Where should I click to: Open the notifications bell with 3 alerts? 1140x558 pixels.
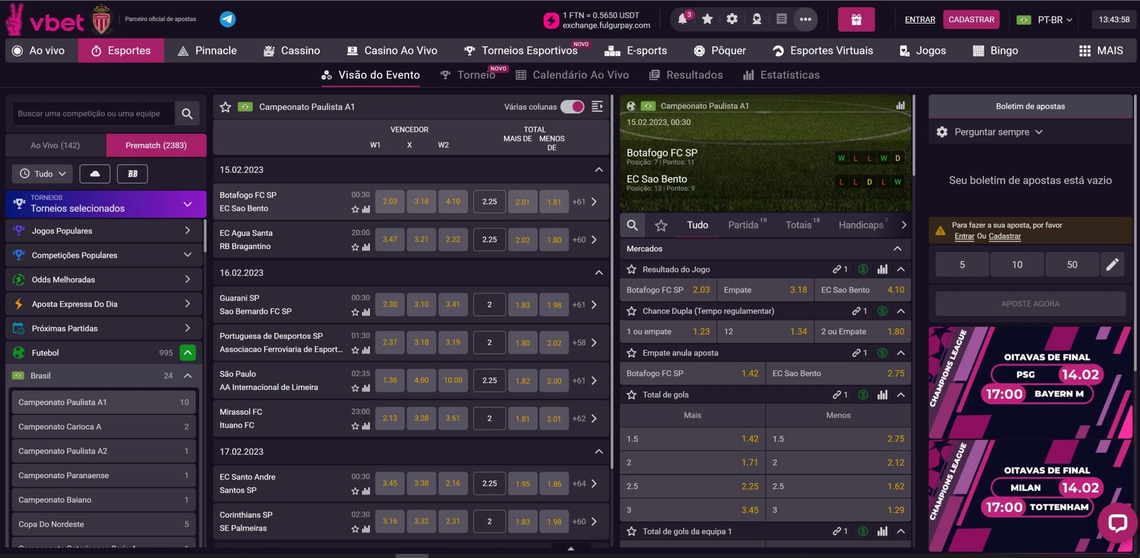[x=682, y=19]
